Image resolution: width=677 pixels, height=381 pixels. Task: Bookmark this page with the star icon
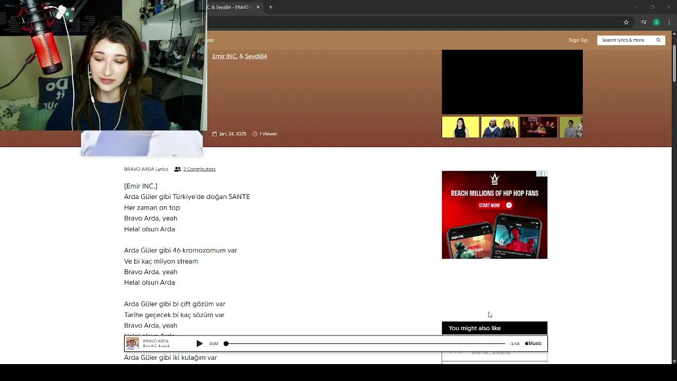click(626, 22)
